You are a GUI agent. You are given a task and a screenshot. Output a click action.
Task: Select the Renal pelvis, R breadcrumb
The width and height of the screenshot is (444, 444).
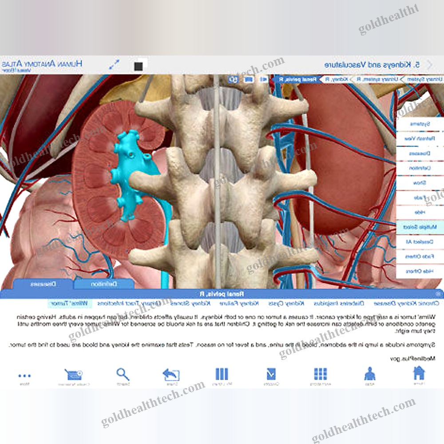click(297, 79)
